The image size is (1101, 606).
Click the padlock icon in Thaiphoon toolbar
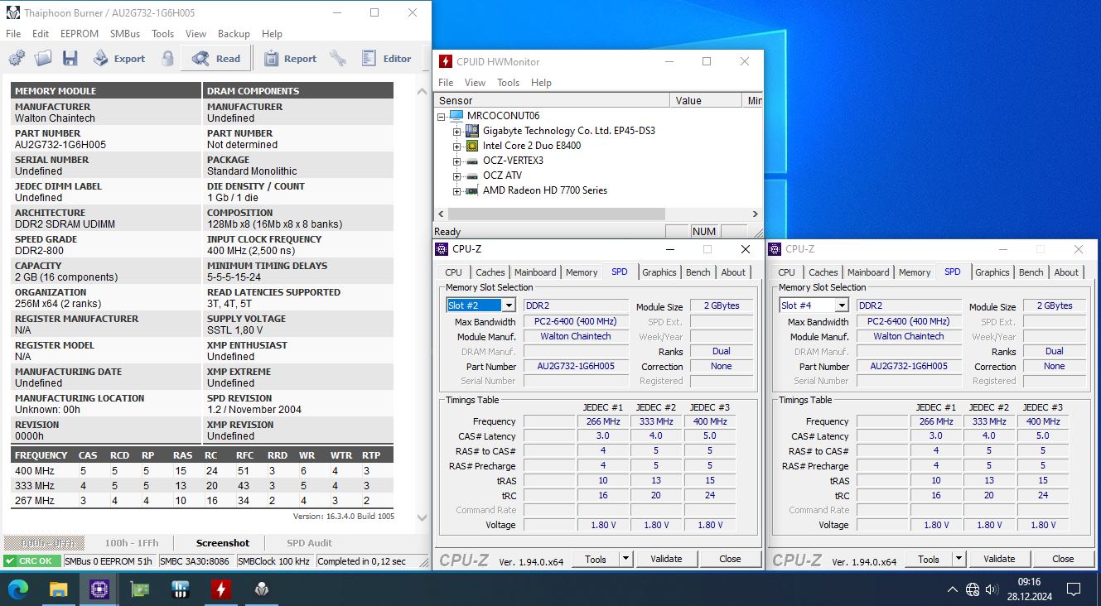pos(168,58)
